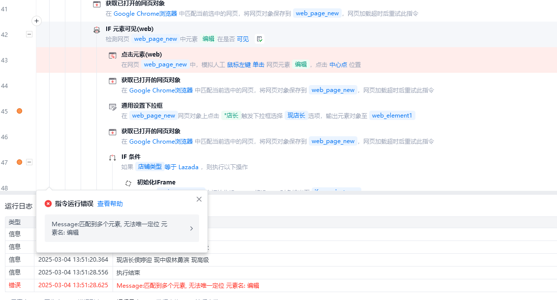Click the 现店长侯婷迎 log entry

[x=163, y=260]
